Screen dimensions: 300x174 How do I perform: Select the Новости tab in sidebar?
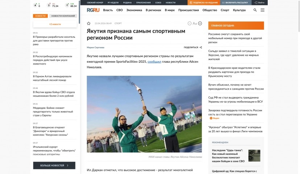40,16
